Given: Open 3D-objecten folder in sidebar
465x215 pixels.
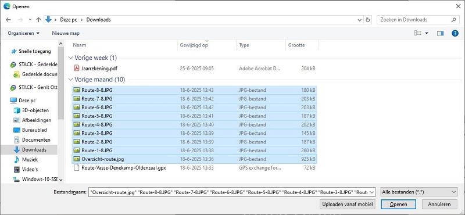Looking at the screenshot, I should pos(31,110).
